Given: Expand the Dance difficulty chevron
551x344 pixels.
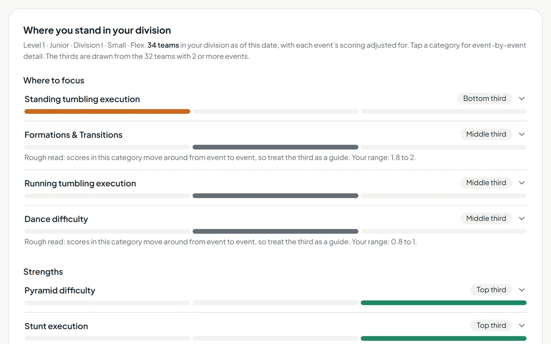Looking at the screenshot, I should (x=522, y=219).
